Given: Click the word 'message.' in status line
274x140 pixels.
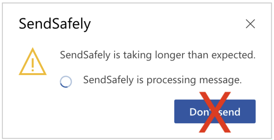Looking at the screenshot, I should [x=220, y=81].
